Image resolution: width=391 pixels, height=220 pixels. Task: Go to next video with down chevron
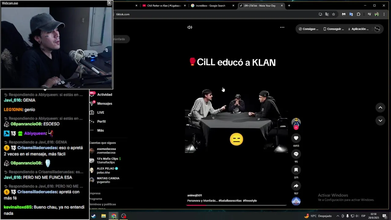coord(380,121)
